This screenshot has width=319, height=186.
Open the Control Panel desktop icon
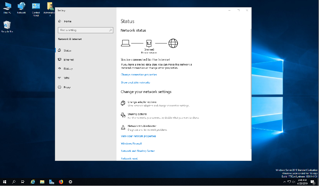click(x=36, y=9)
